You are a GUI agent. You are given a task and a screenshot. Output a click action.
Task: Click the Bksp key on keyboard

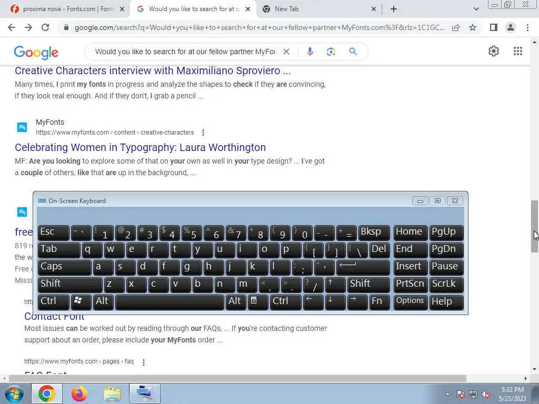coord(374,233)
